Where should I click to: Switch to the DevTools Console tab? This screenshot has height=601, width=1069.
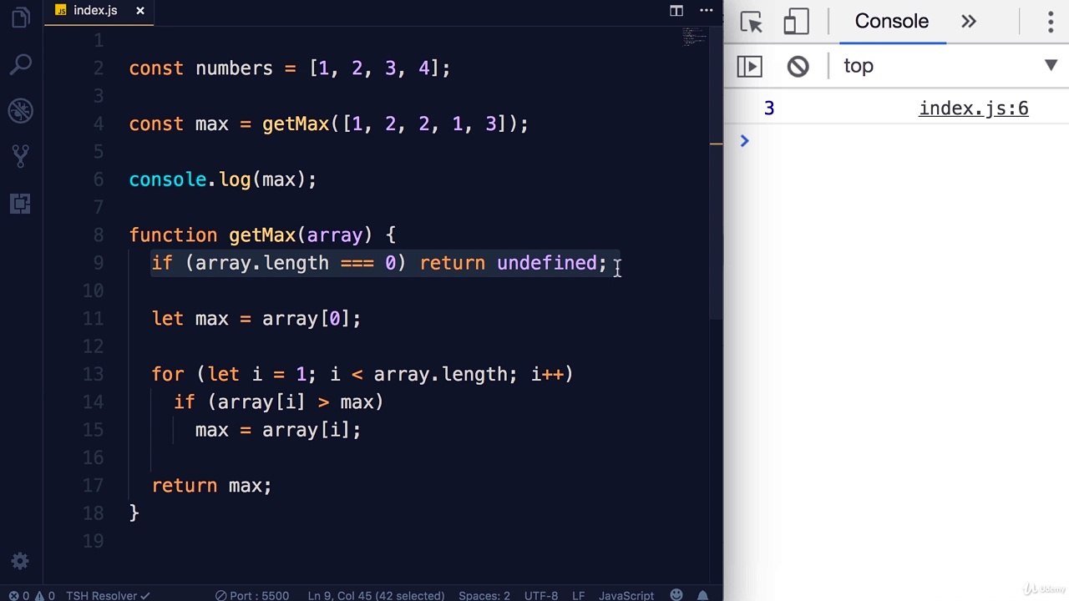tap(891, 22)
